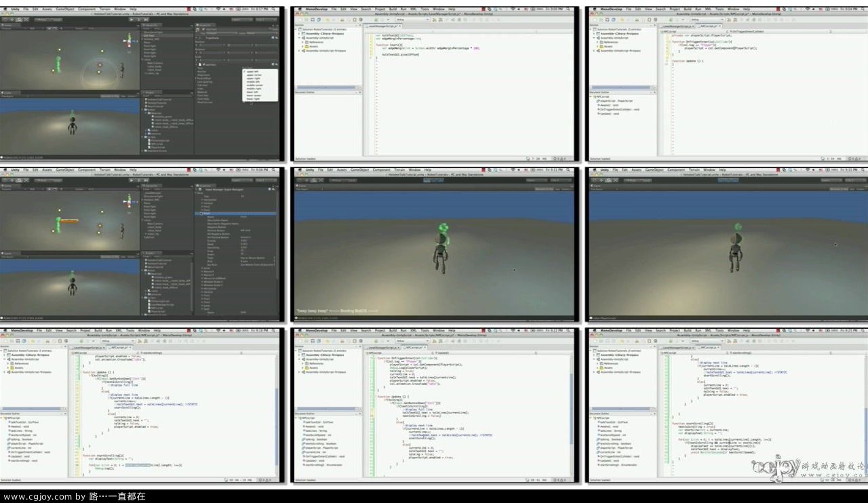Select "startScrolling() : void" in the bottom-left Document Outline

pyautogui.click(x=24, y=460)
